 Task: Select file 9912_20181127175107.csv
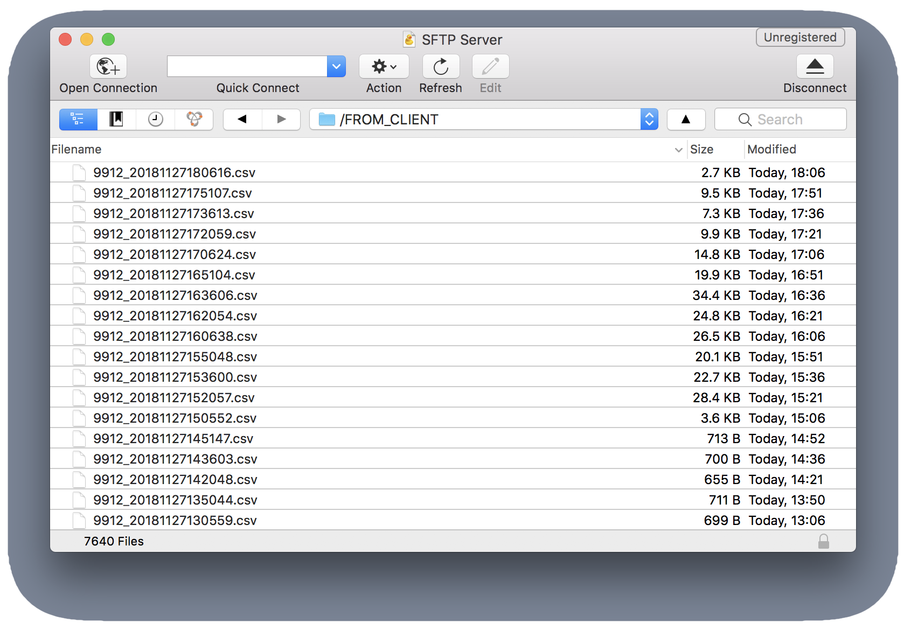pos(453,193)
